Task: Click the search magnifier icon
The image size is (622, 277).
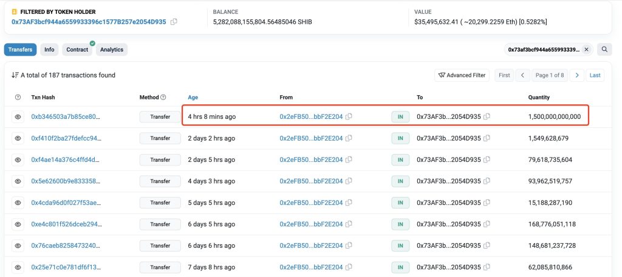Action: 604,50
